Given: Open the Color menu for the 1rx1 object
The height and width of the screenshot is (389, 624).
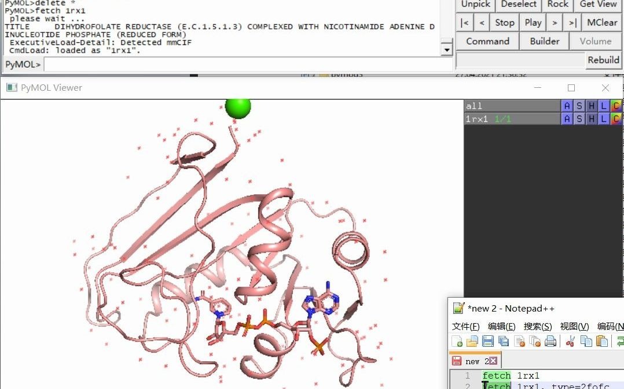Looking at the screenshot, I should click(616, 118).
